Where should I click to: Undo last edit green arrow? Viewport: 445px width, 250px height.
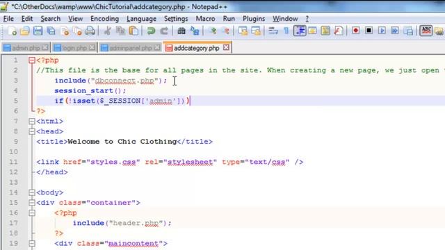coord(151,31)
